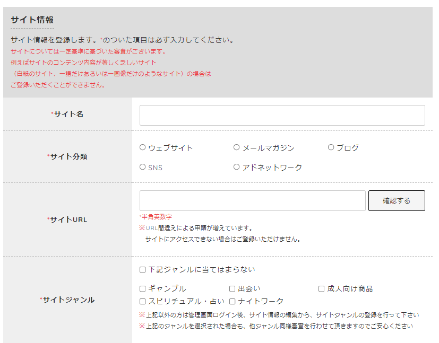Viewport: 439px width, 343px height.
Task: Click the *サイトURL field label
Action: point(67,219)
